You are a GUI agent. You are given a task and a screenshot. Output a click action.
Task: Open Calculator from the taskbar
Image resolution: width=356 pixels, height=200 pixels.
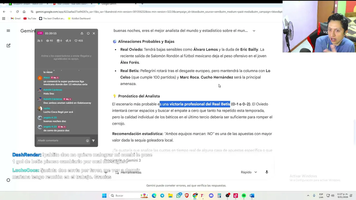pyautogui.click(x=219, y=196)
